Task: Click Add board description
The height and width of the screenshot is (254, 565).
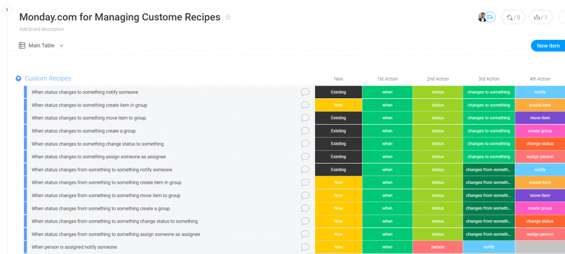Action: point(42,29)
